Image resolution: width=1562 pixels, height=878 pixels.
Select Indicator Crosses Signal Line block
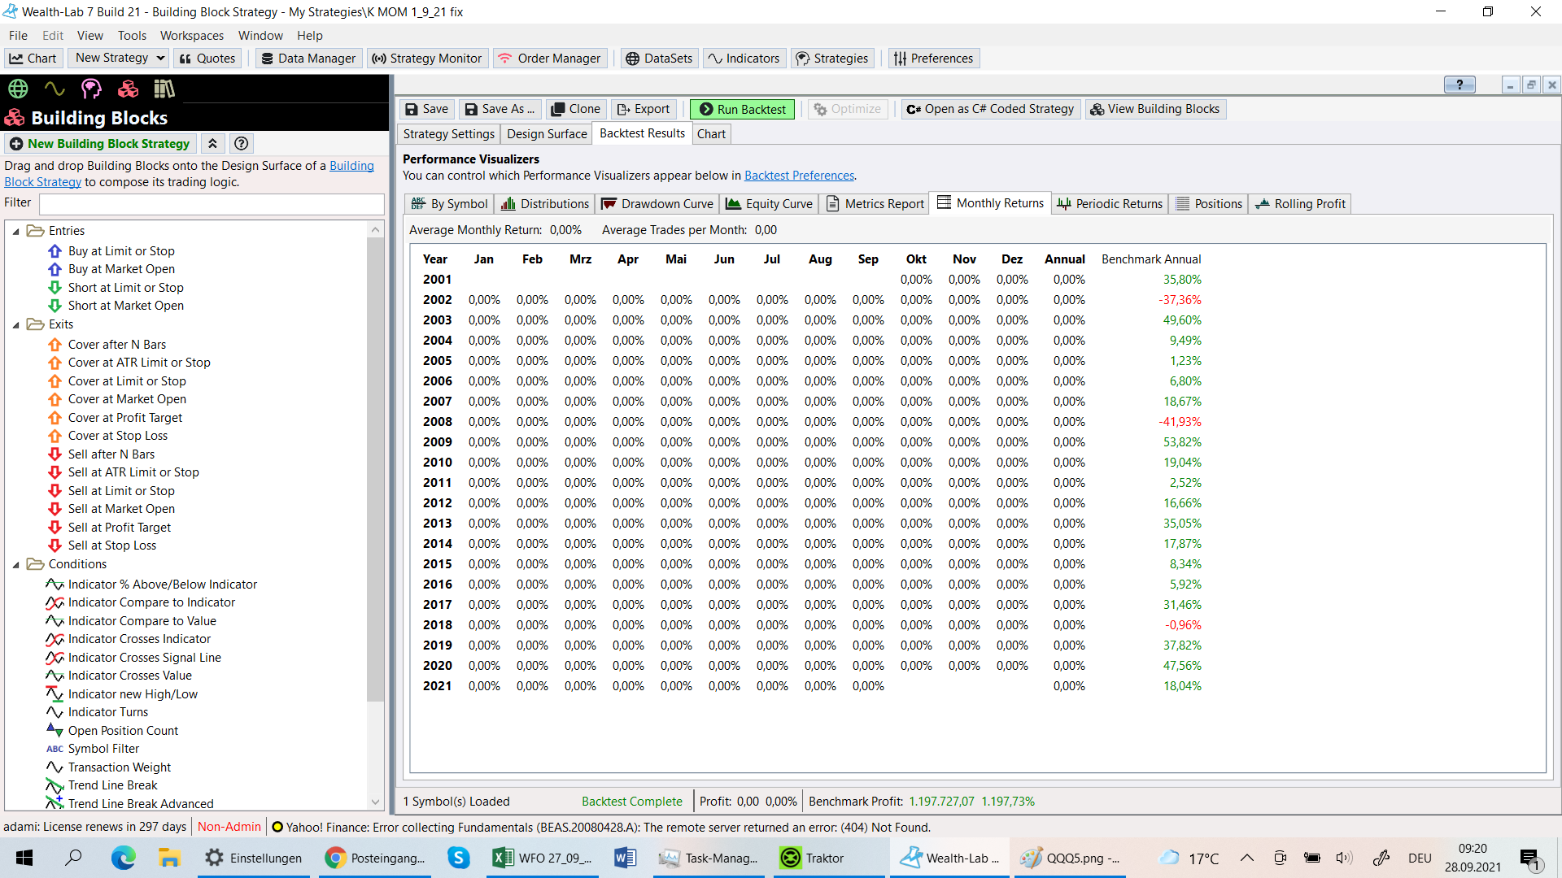click(144, 658)
